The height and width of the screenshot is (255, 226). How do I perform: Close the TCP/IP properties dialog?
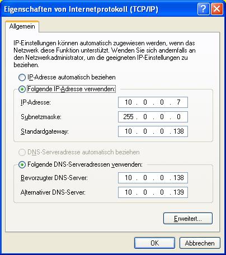coord(216,9)
